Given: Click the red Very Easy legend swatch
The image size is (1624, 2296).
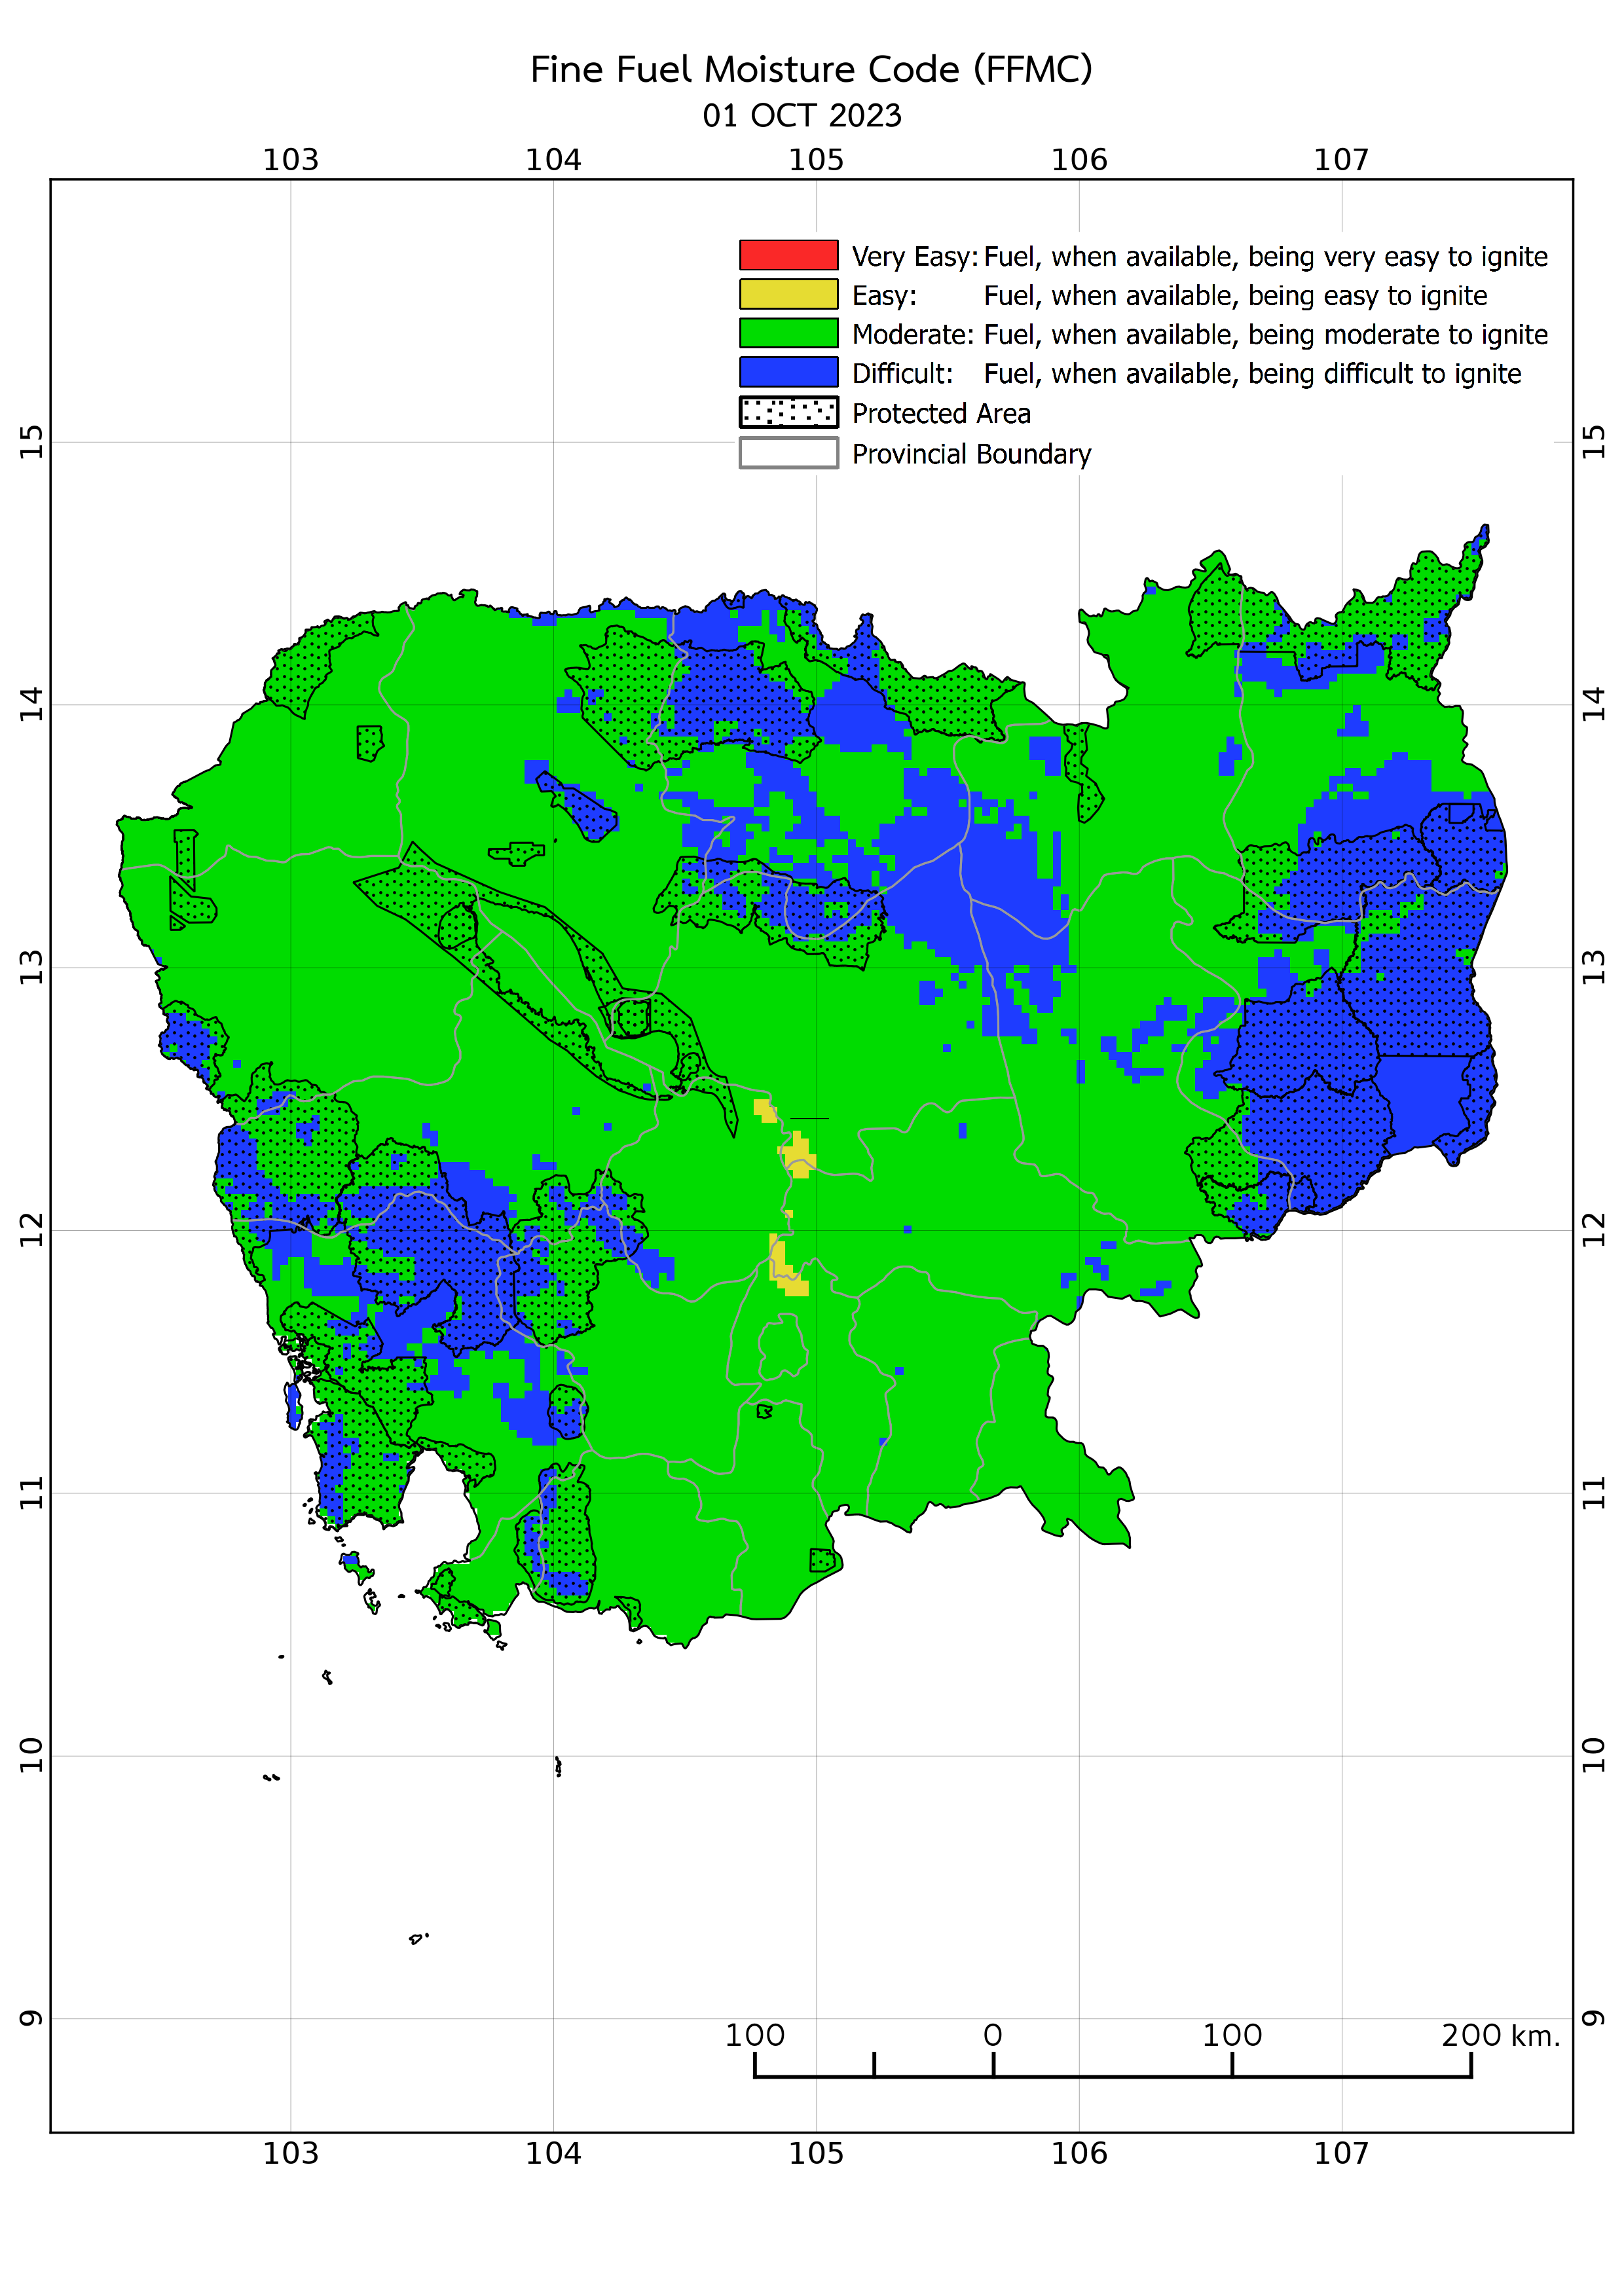Looking at the screenshot, I should [x=788, y=255].
